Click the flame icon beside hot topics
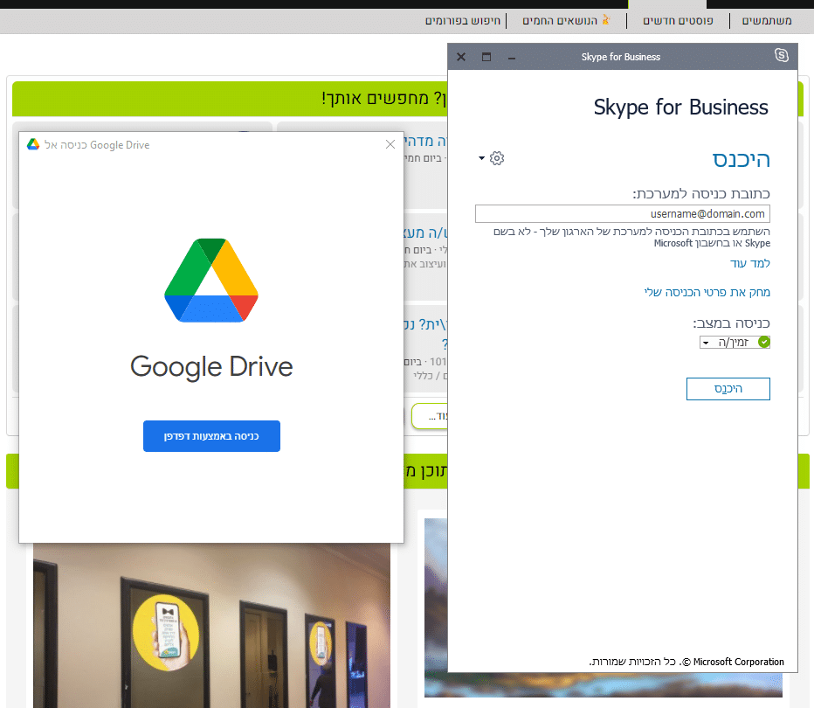This screenshot has height=708, width=814. [x=606, y=20]
